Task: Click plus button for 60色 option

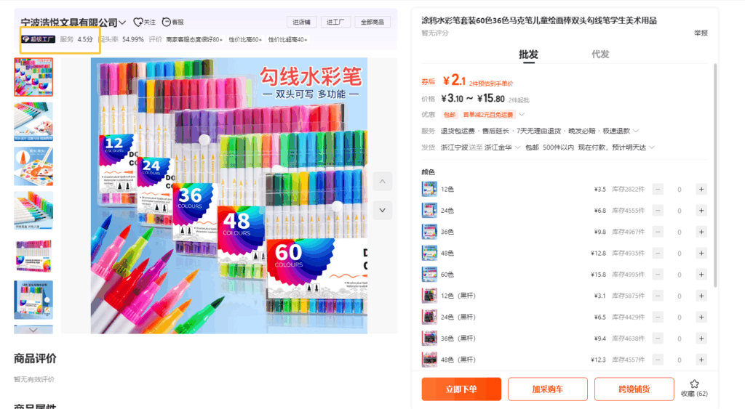Action: [701, 275]
